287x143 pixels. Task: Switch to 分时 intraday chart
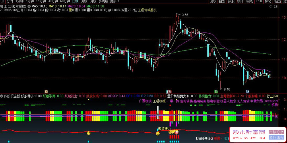10,1
